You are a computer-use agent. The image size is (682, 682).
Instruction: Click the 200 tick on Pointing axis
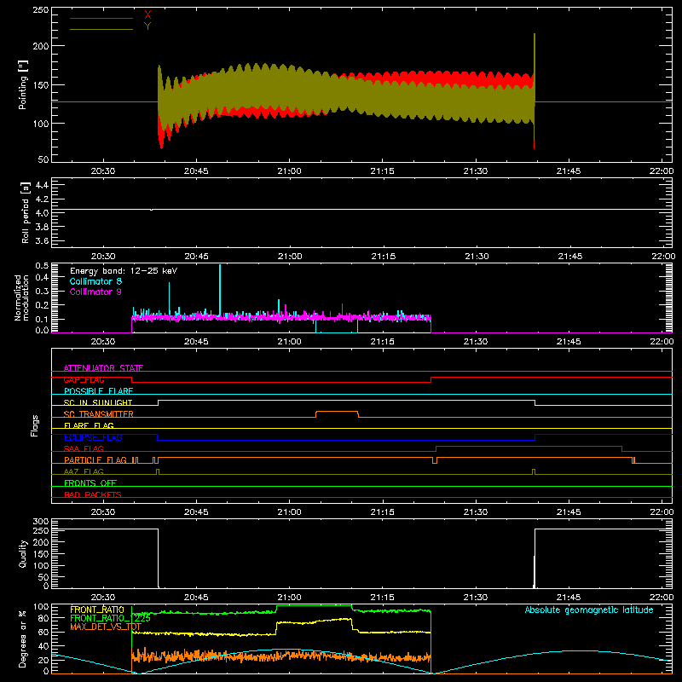41,46
